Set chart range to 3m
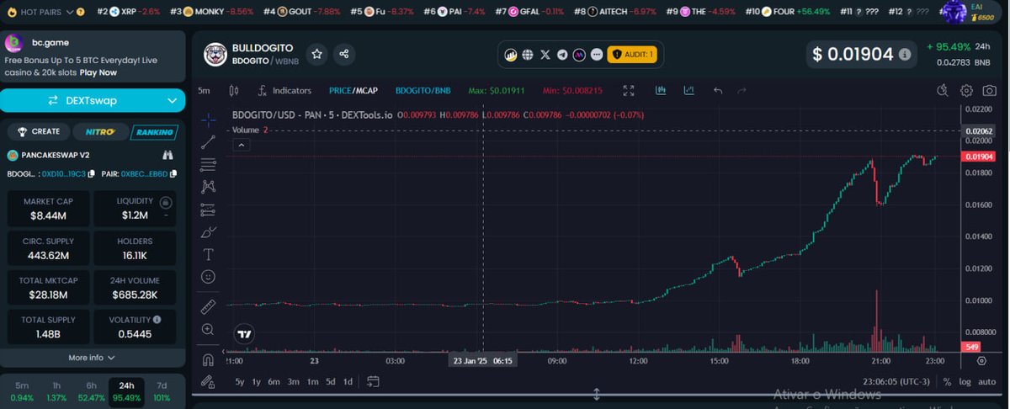Screen dimensions: 1010x409 (x=294, y=381)
